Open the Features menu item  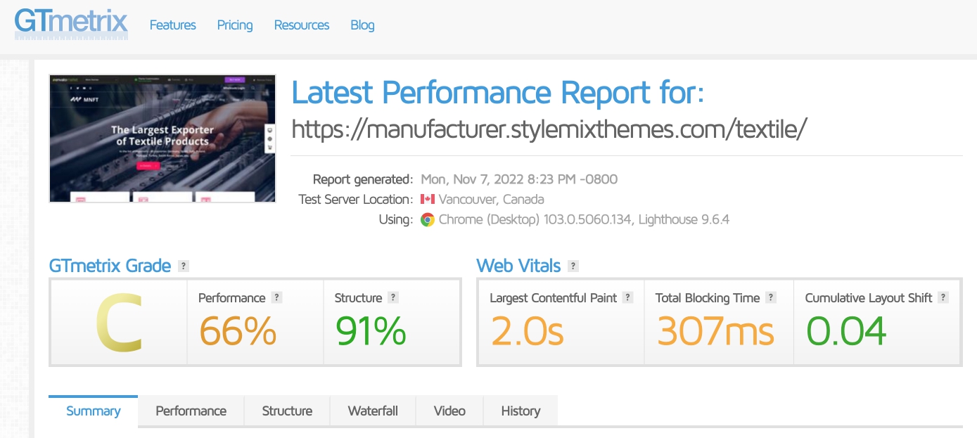(173, 25)
